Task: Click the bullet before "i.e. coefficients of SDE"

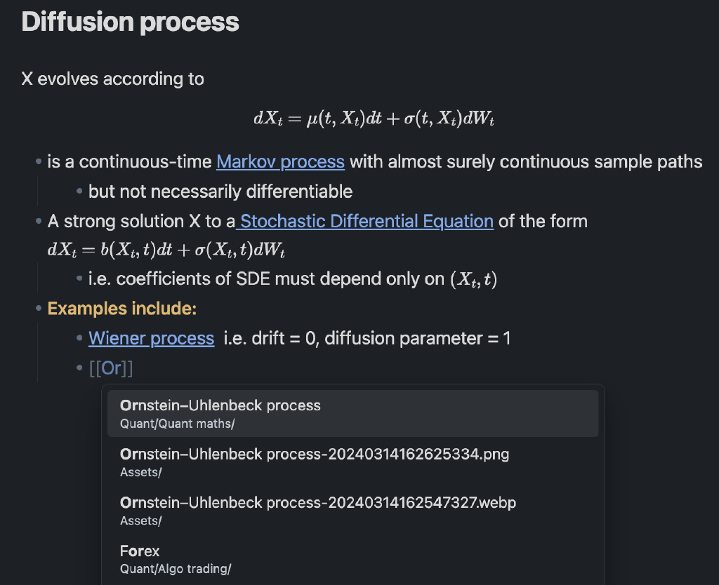Action: coord(80,280)
